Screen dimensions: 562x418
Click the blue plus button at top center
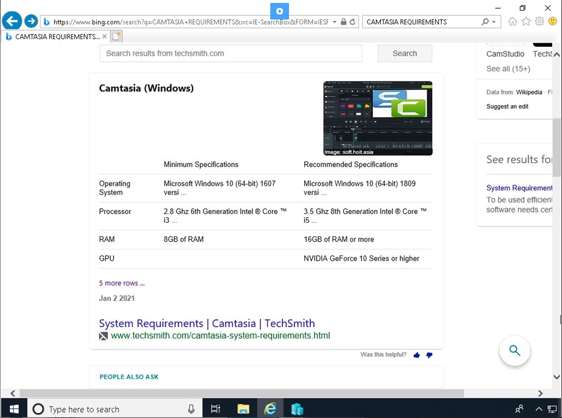(x=280, y=11)
